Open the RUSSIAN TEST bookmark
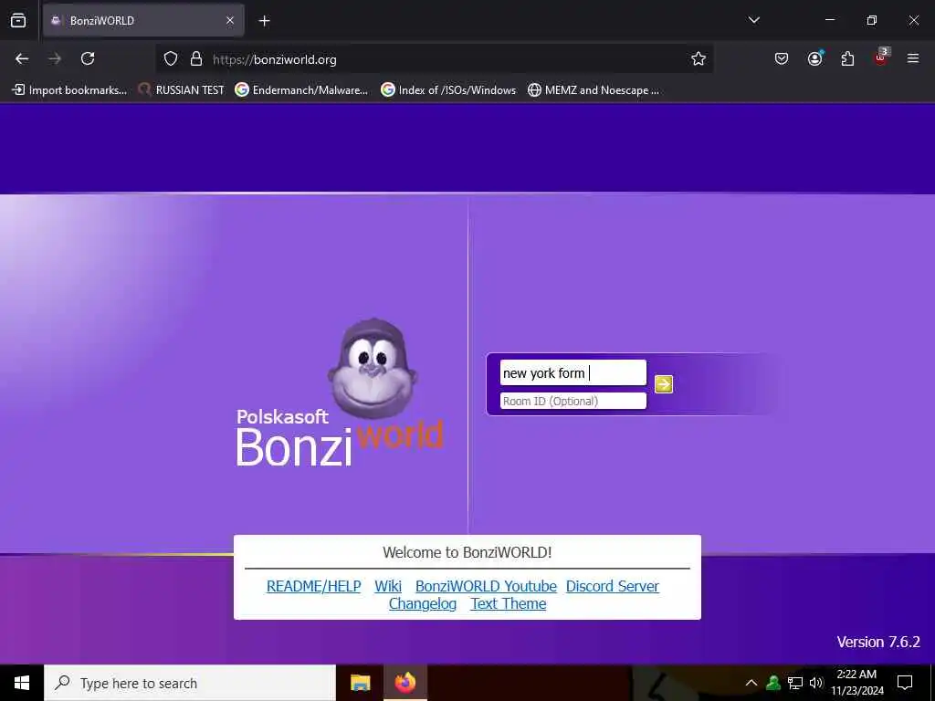 [182, 90]
